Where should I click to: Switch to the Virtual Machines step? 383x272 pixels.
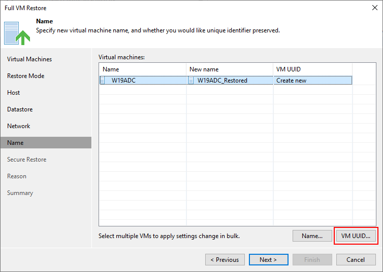tap(29, 59)
